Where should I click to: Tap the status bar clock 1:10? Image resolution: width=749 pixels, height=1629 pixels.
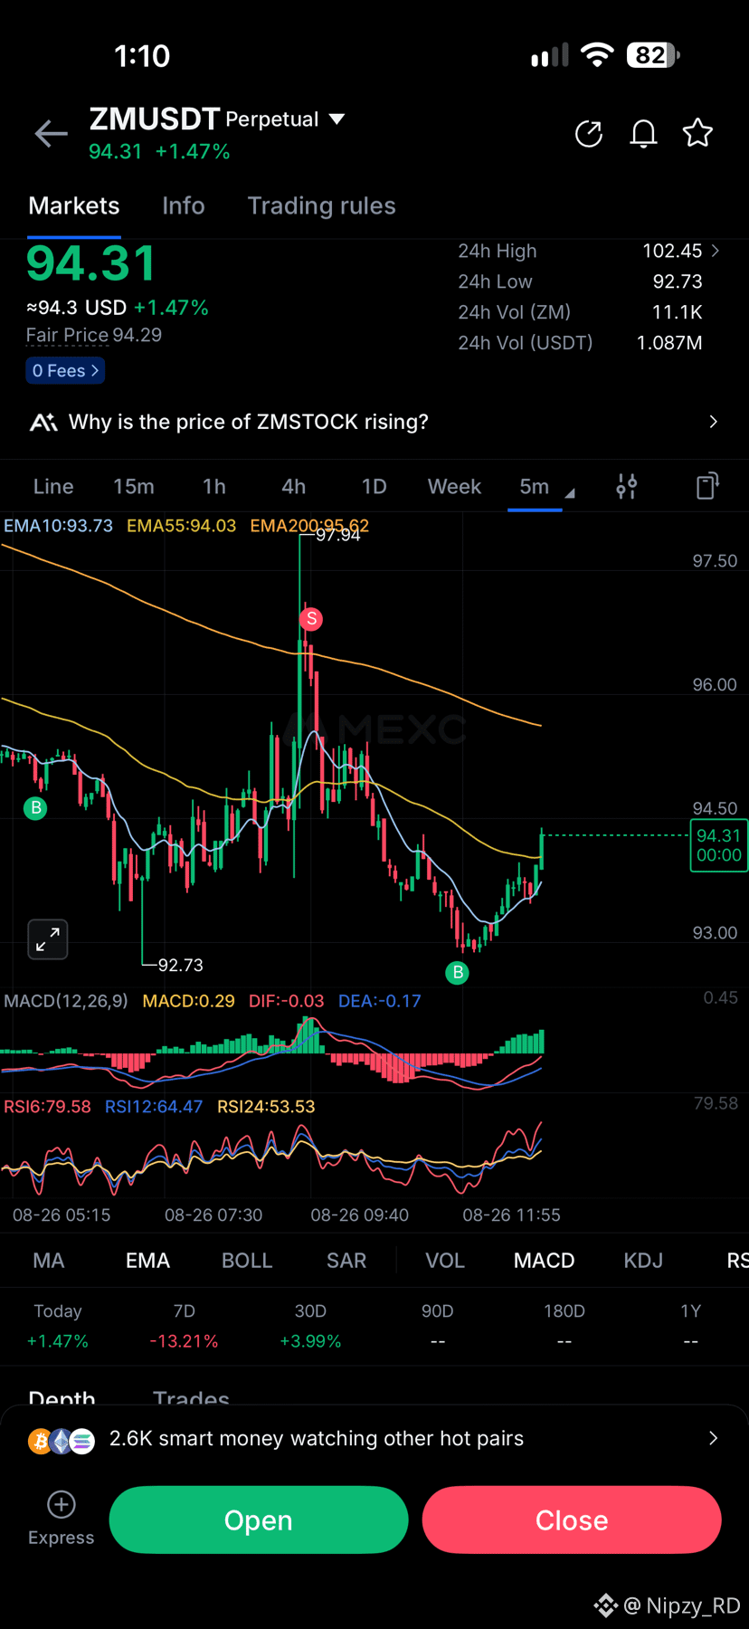[x=142, y=56]
